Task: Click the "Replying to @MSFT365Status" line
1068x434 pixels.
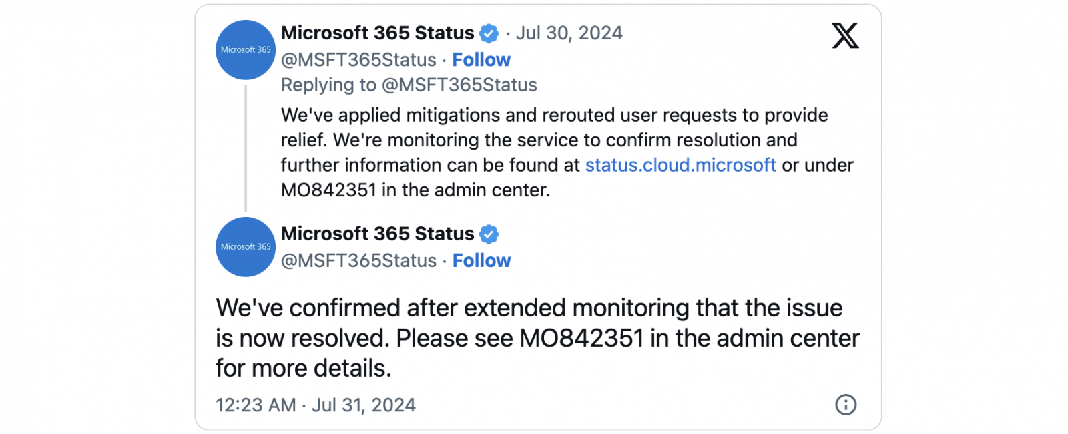Action: click(409, 85)
